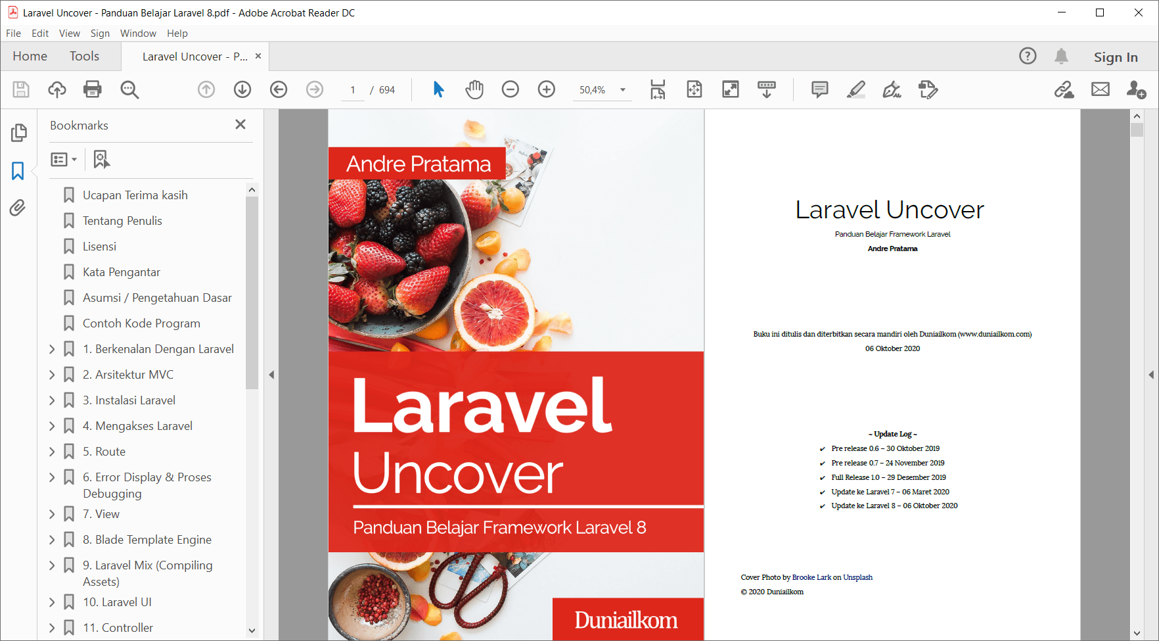The image size is (1159, 641).
Task: Print the document using printer icon
Action: 93,89
